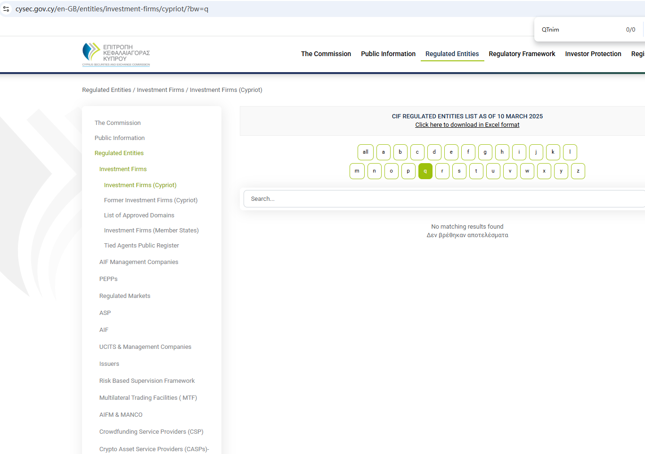Viewport: 645px width, 454px height.
Task: Click the CySEC logo in the header
Action: [x=116, y=54]
